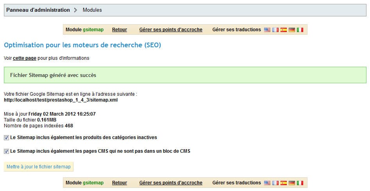370x191 pixels.
Task: Click the breadcrumb chevron arrow icon
Action: 75,10
